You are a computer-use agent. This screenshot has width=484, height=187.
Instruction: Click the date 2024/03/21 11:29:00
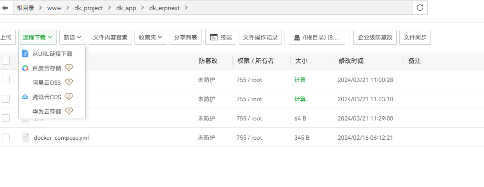(x=365, y=119)
